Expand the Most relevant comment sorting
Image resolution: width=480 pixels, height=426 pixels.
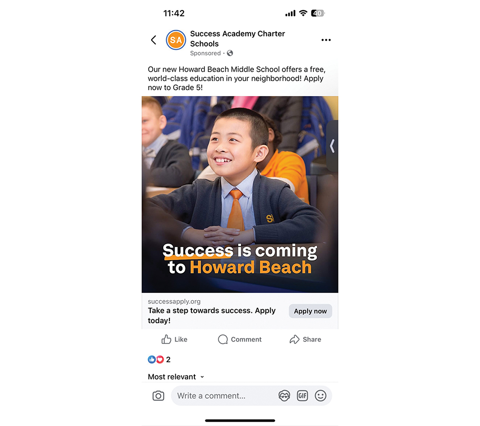pyautogui.click(x=176, y=377)
